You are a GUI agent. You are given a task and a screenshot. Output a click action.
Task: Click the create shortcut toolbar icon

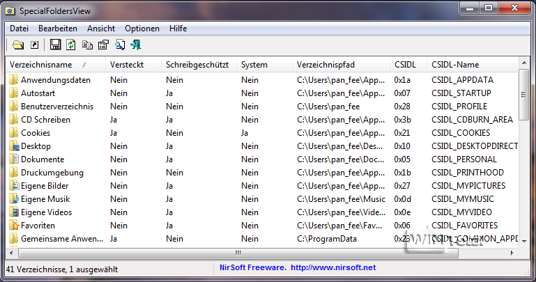(x=34, y=45)
